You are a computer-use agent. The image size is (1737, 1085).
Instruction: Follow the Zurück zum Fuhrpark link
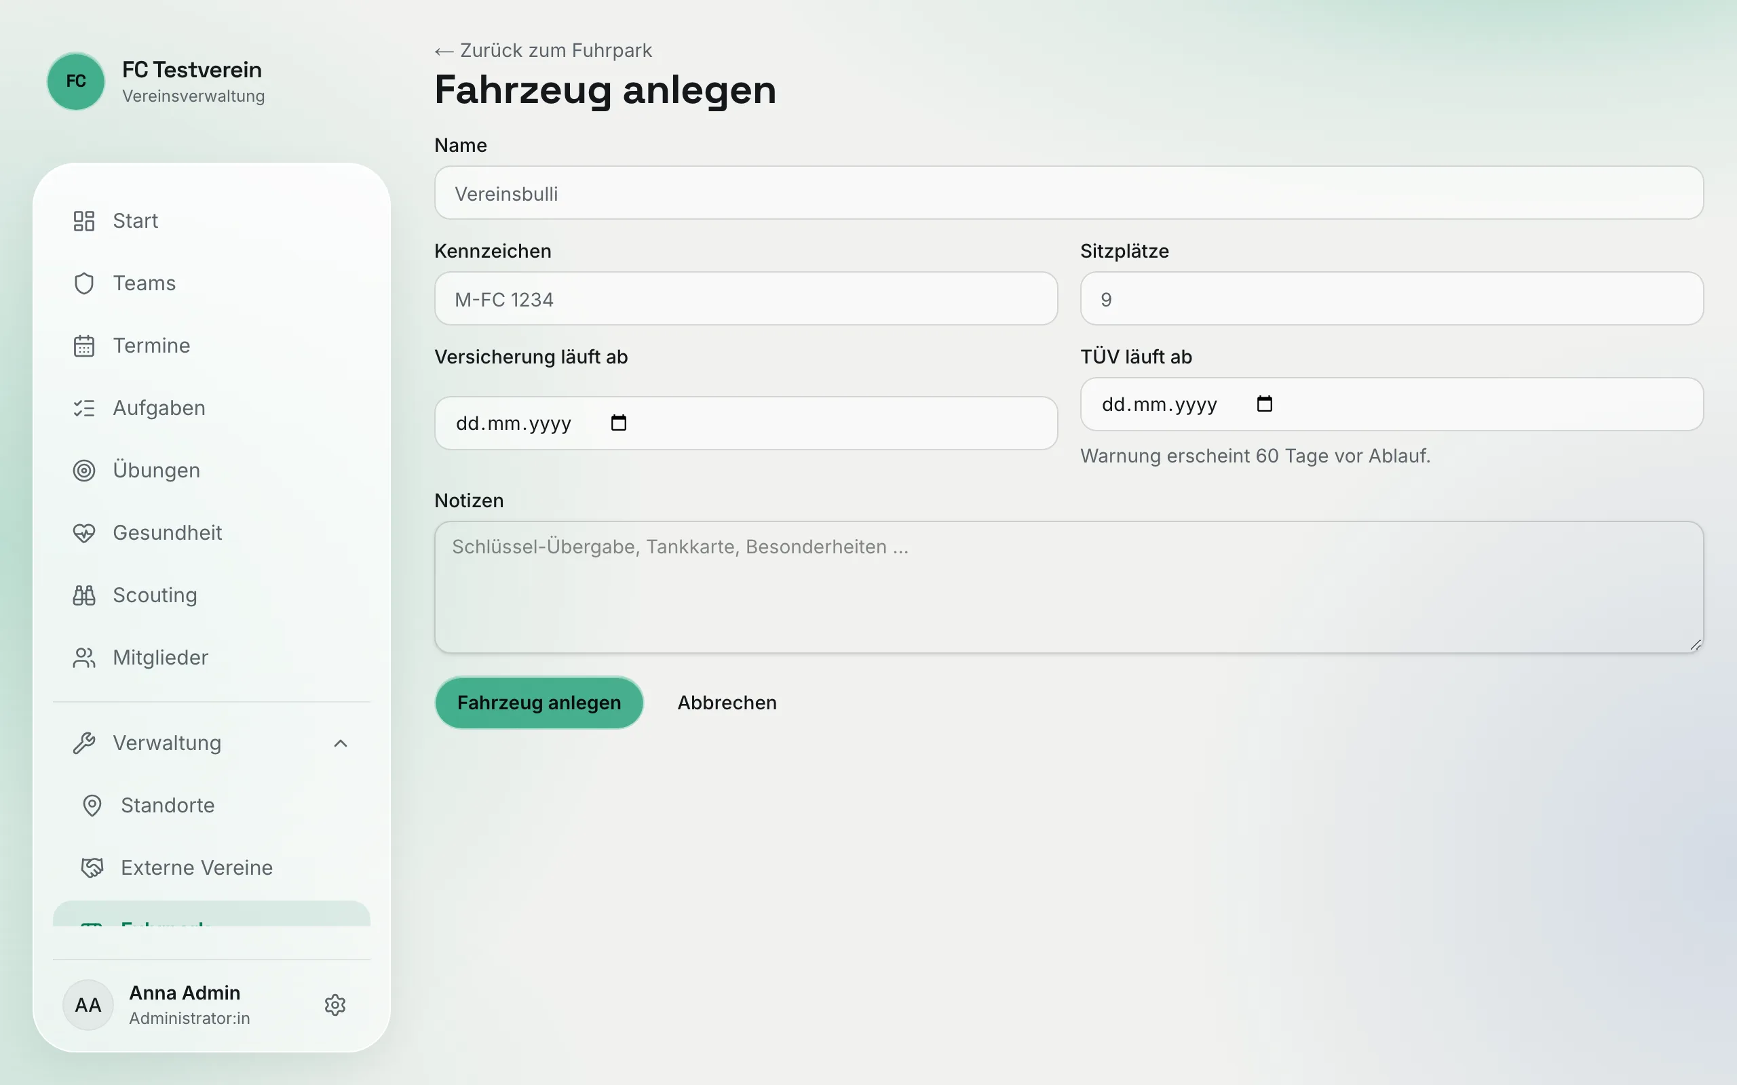pyautogui.click(x=543, y=50)
